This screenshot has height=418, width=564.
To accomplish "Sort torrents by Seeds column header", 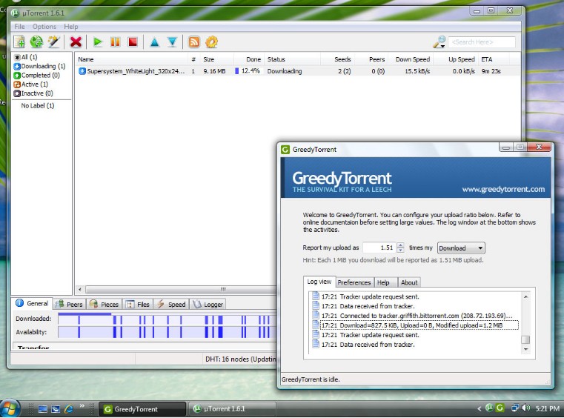I will click(337, 59).
